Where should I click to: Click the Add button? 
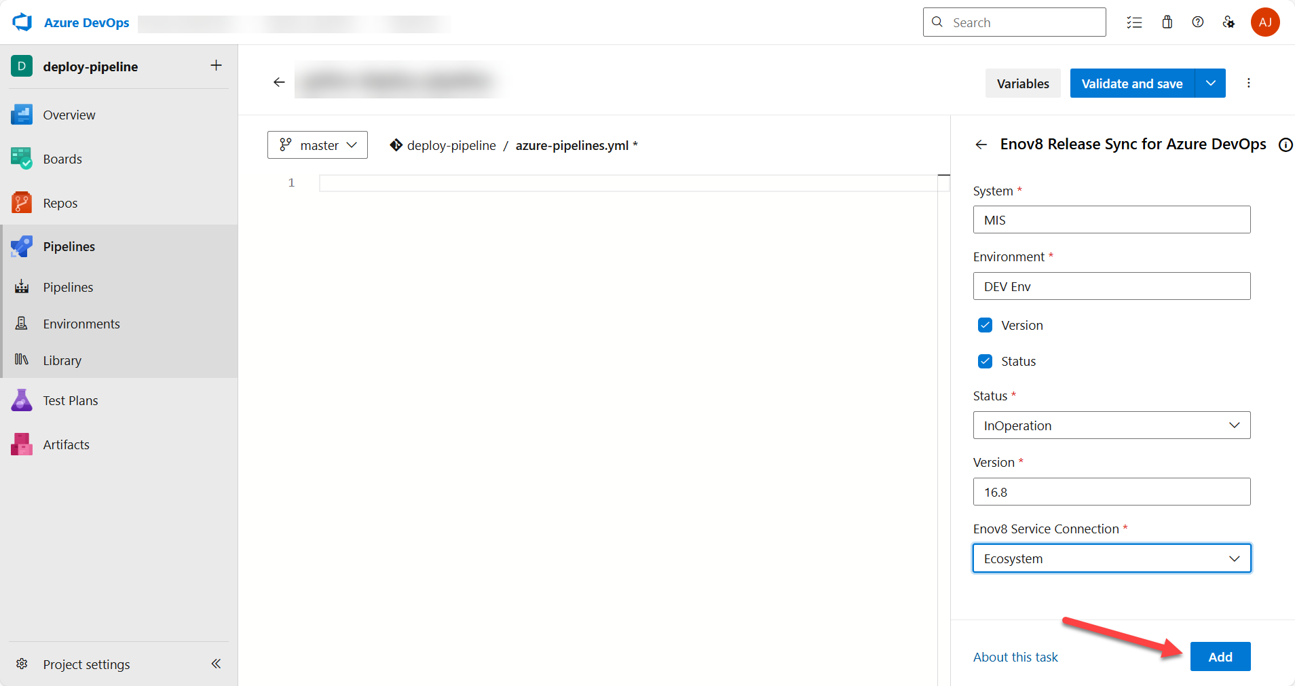click(x=1220, y=657)
